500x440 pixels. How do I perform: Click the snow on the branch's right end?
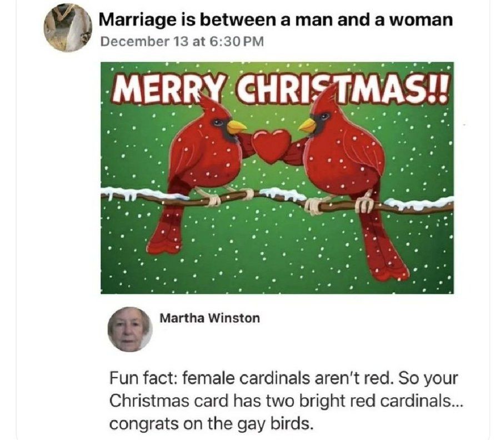(419, 202)
